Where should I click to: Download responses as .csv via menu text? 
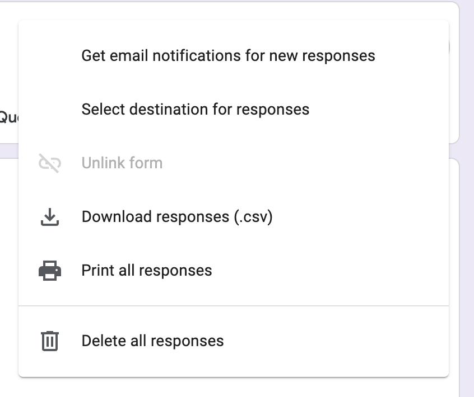click(x=176, y=217)
